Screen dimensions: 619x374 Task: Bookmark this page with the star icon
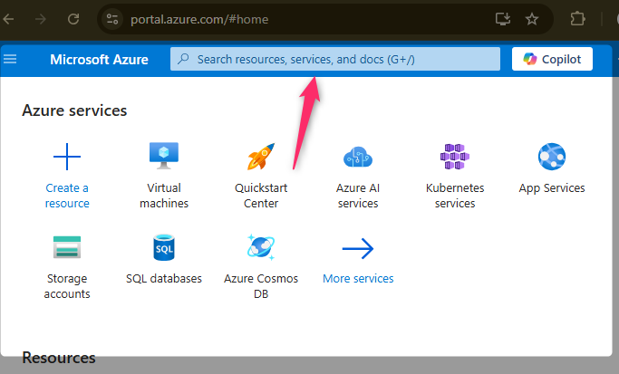(x=532, y=19)
